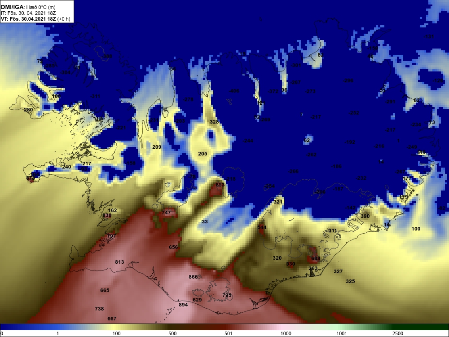Click the legend label 1000
The width and height of the screenshot is (449, 337).
[x=286, y=333]
